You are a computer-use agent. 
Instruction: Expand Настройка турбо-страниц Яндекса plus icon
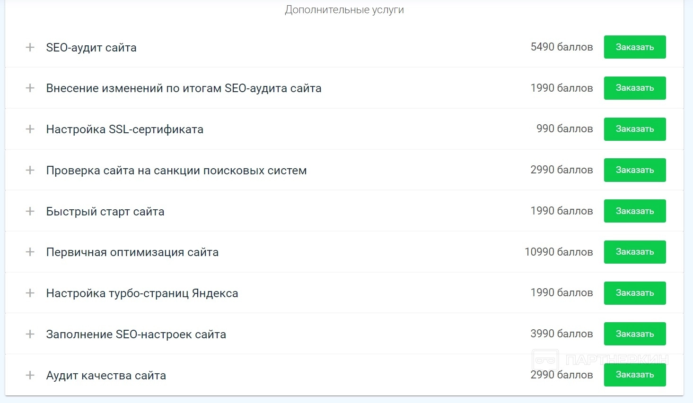(30, 293)
